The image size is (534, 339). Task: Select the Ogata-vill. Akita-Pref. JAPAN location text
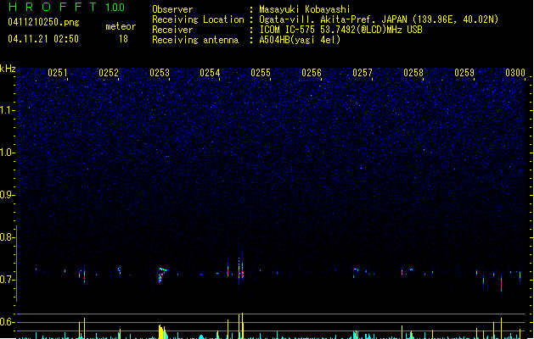(x=379, y=19)
